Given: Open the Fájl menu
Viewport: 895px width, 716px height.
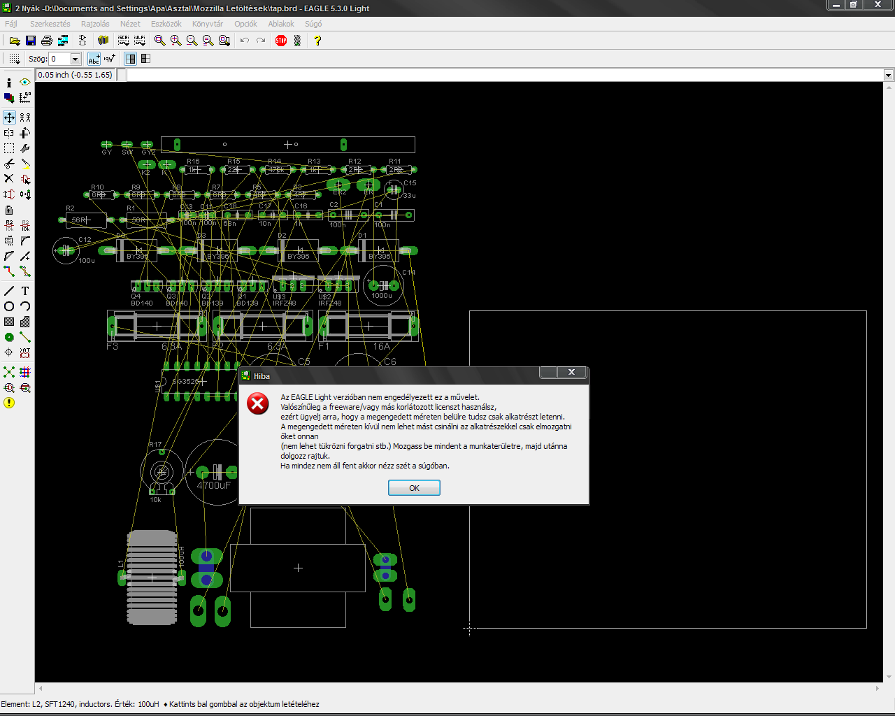Looking at the screenshot, I should [x=11, y=24].
